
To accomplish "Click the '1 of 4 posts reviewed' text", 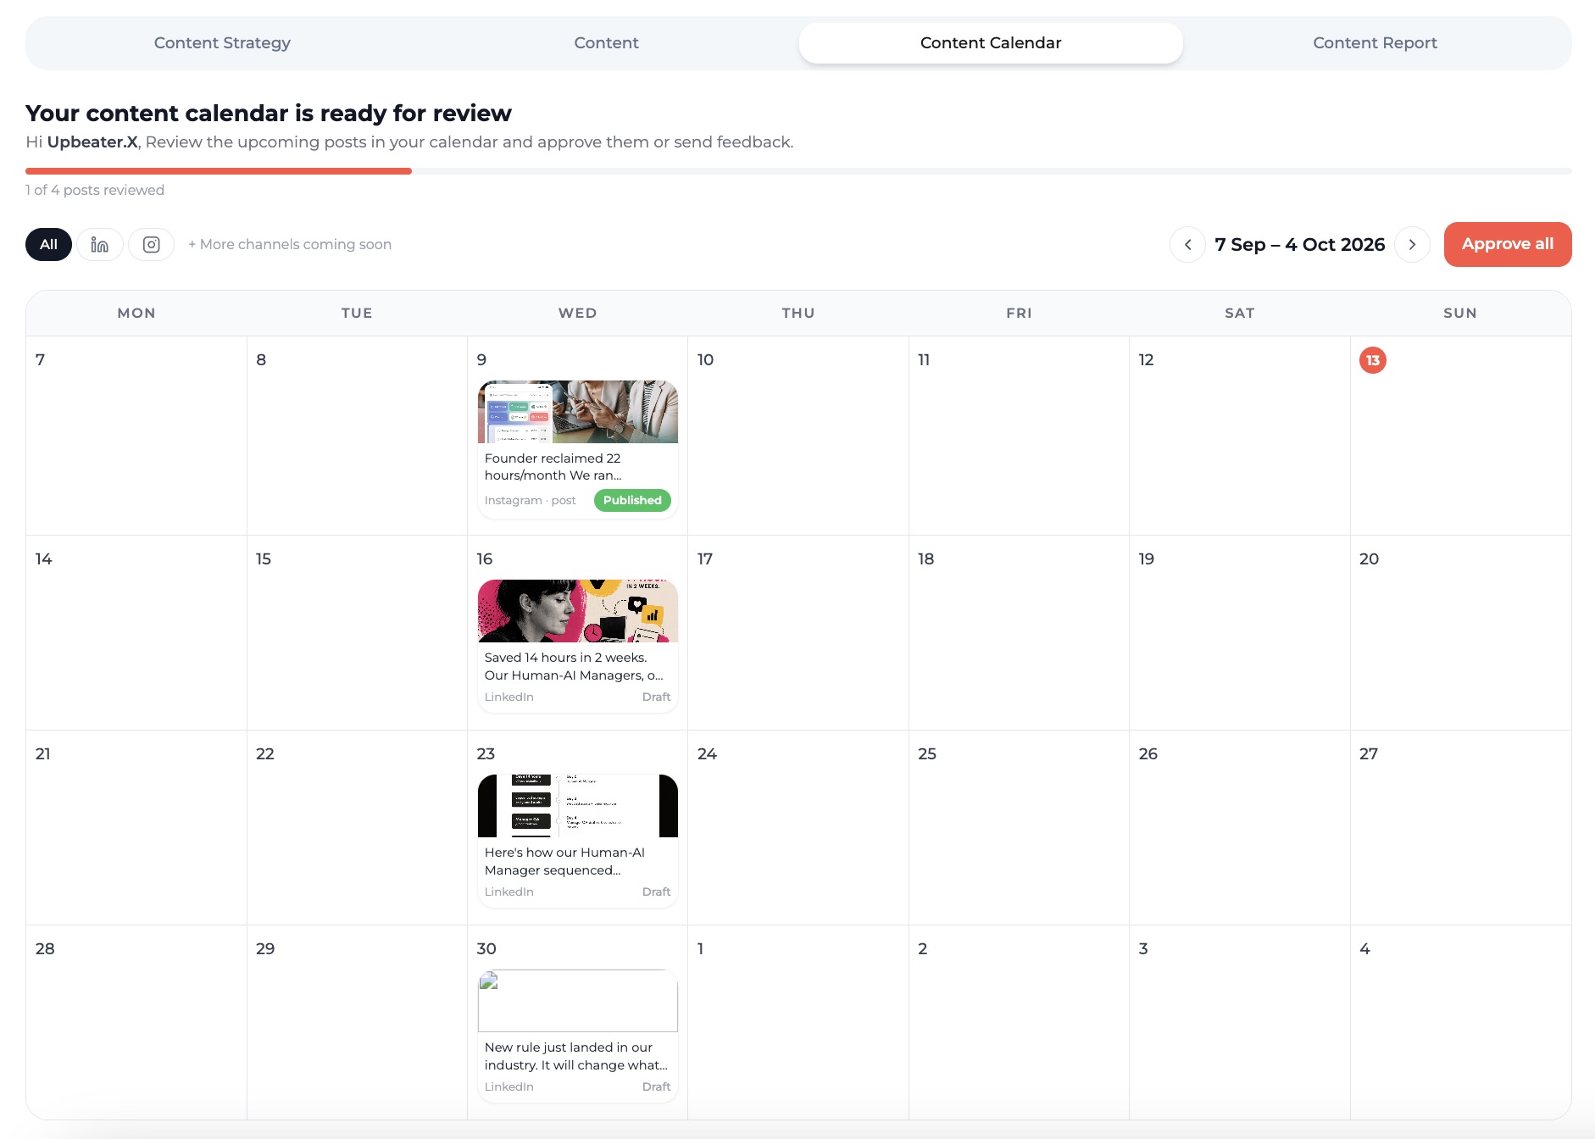I will point(95,190).
